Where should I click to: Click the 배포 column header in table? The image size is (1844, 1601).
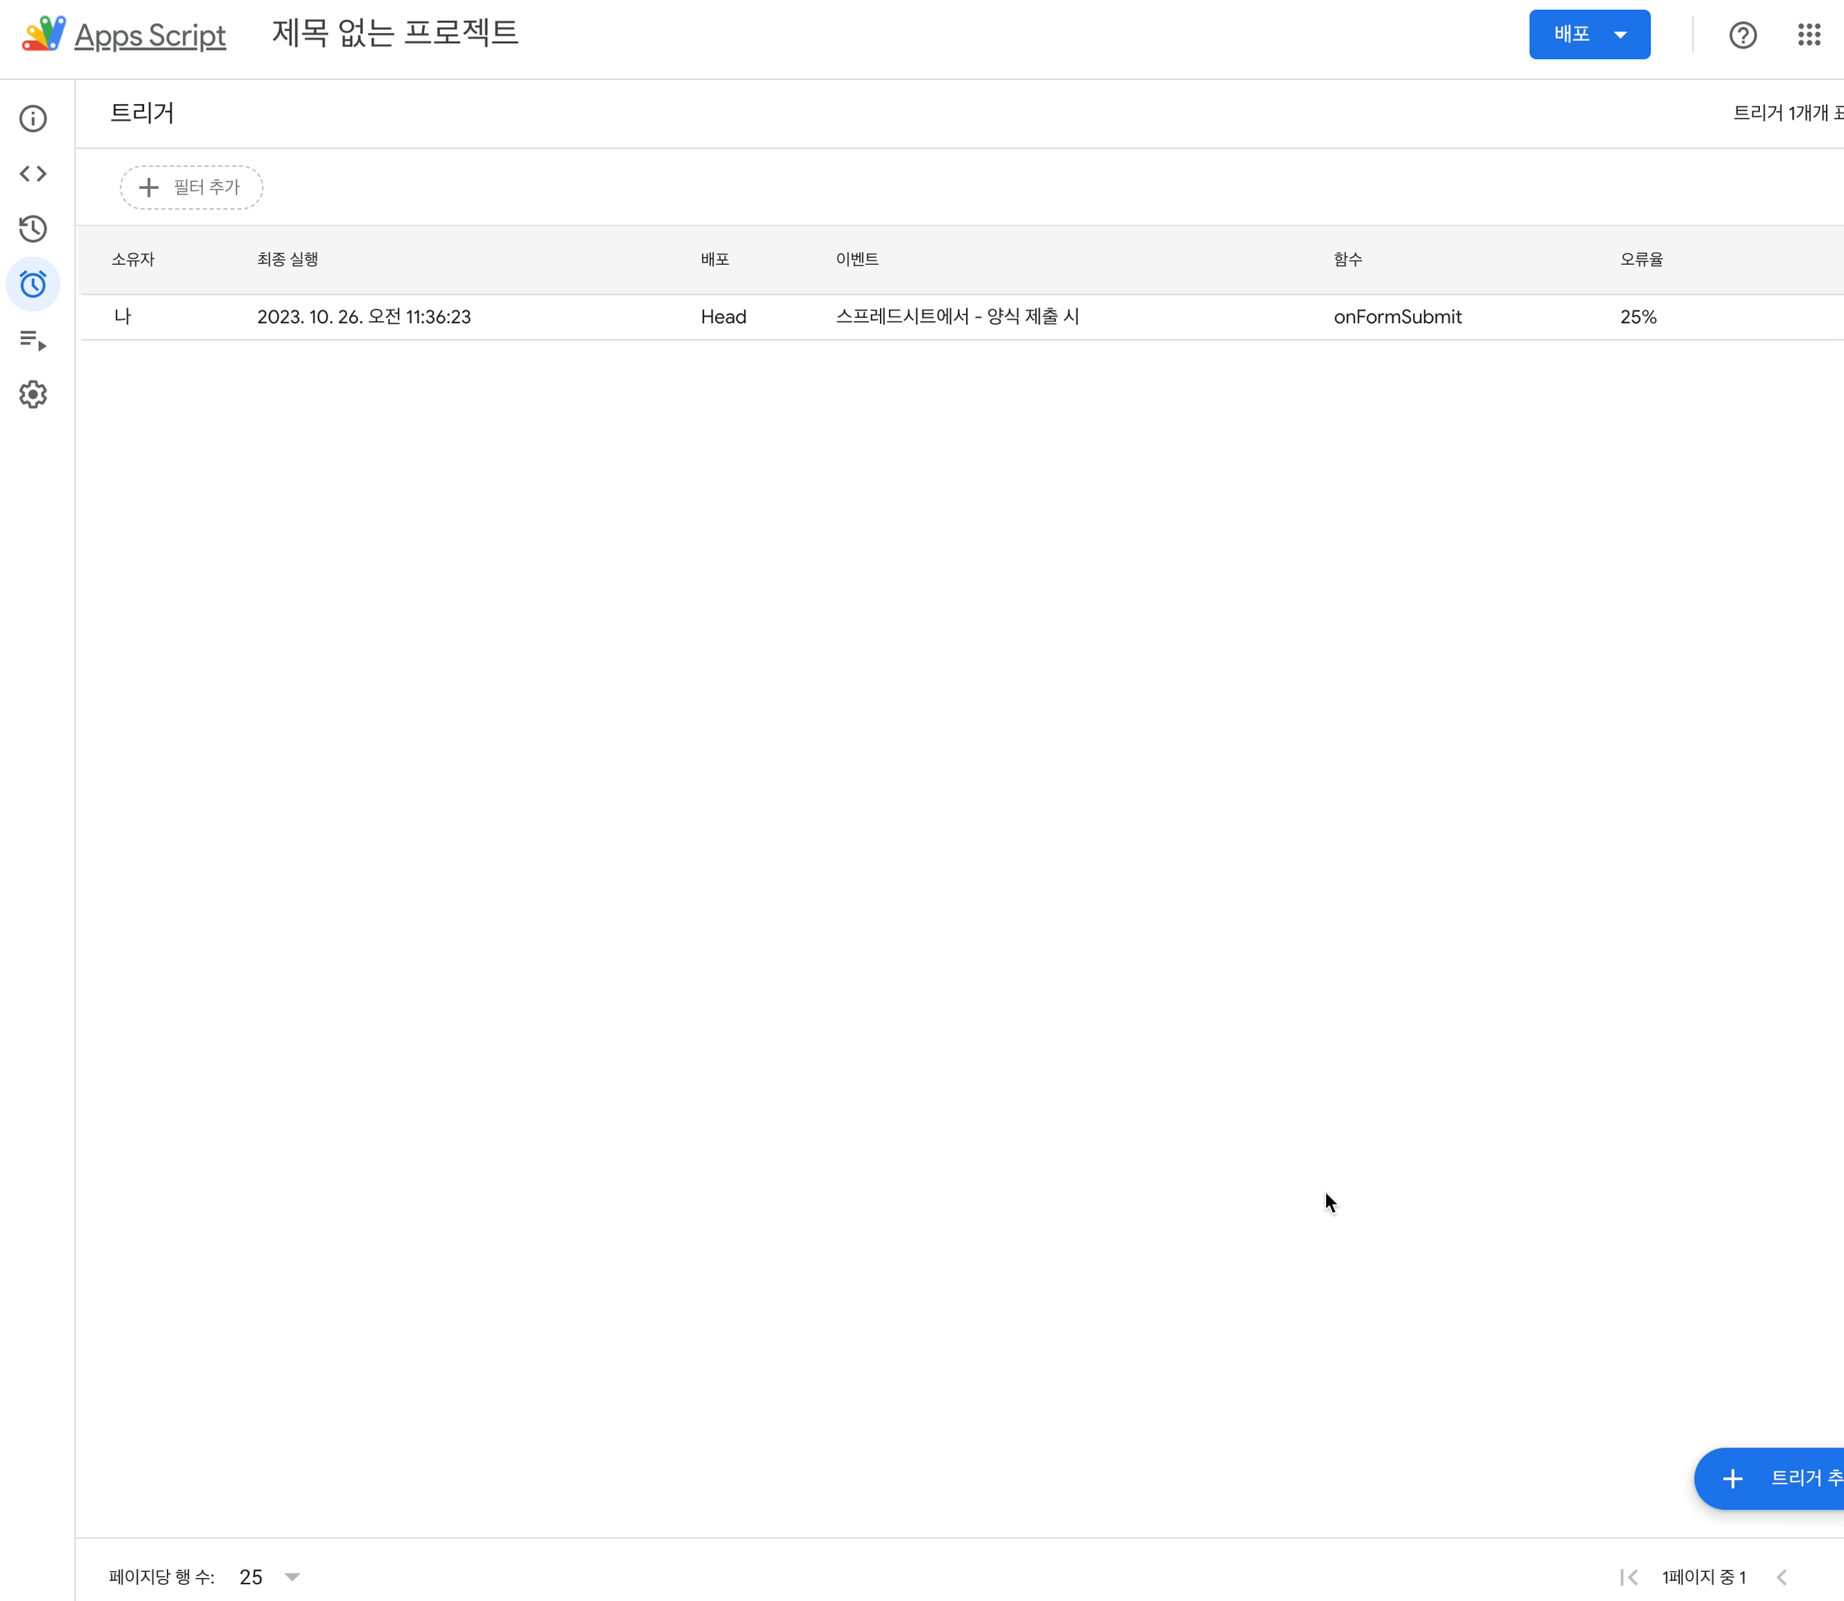(715, 259)
